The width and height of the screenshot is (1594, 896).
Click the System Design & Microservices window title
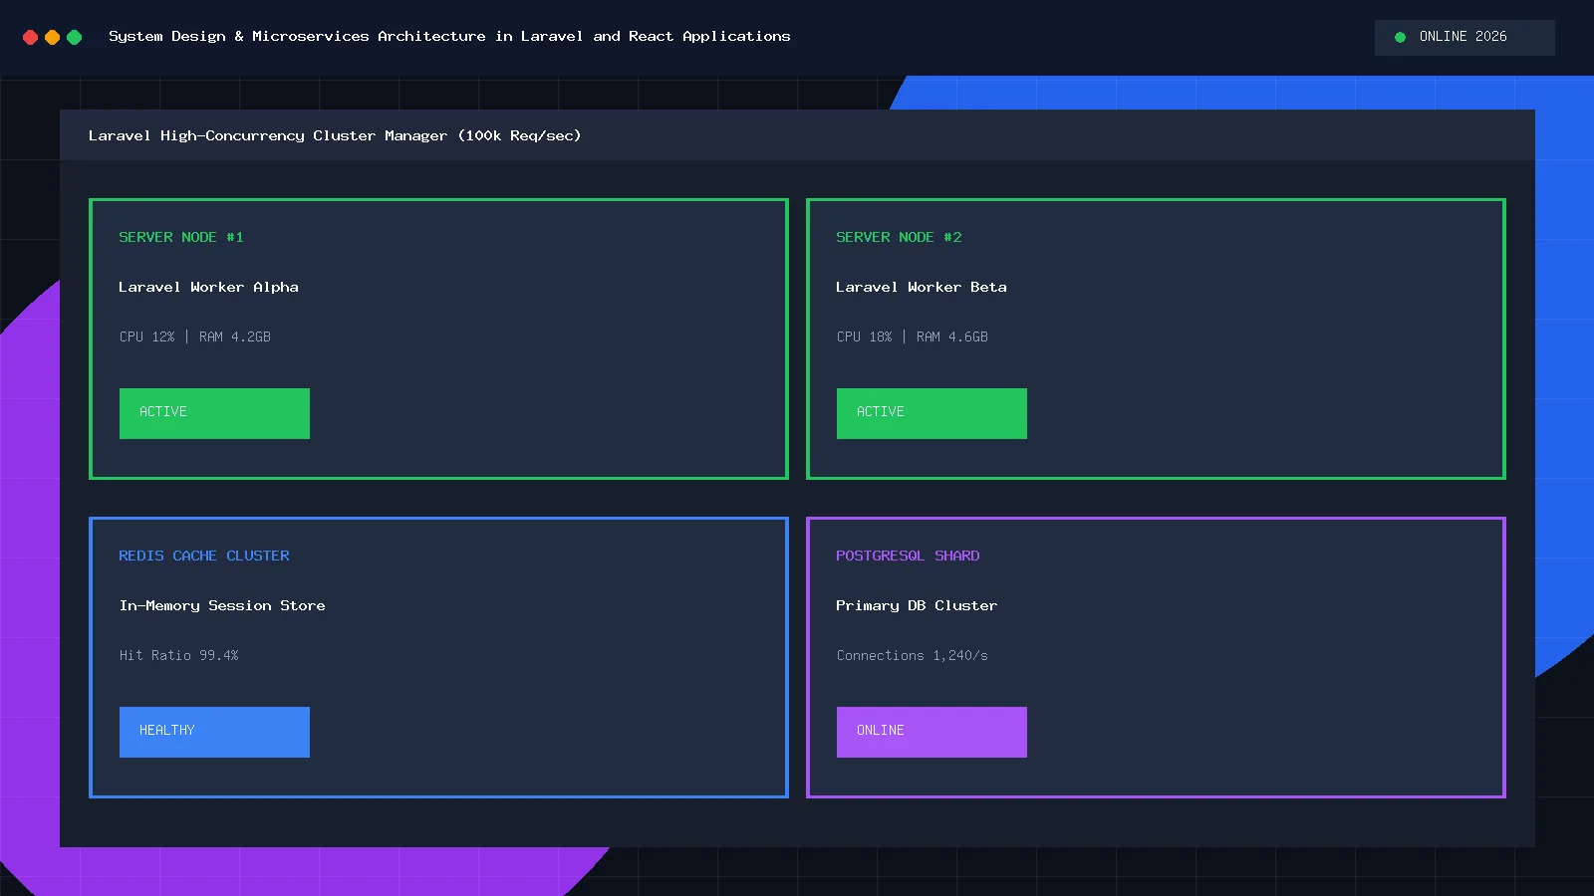(449, 36)
